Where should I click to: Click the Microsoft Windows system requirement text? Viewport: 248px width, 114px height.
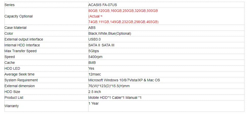124,80
